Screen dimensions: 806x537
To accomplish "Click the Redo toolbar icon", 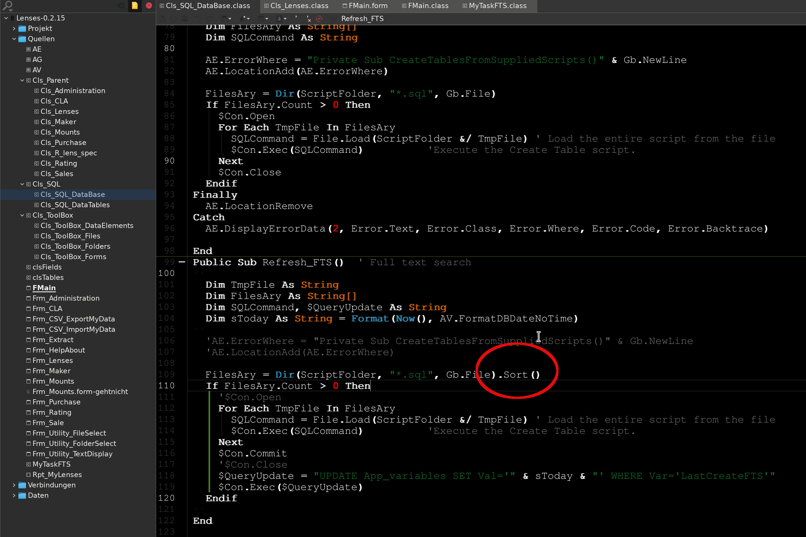I will click(x=209, y=18).
